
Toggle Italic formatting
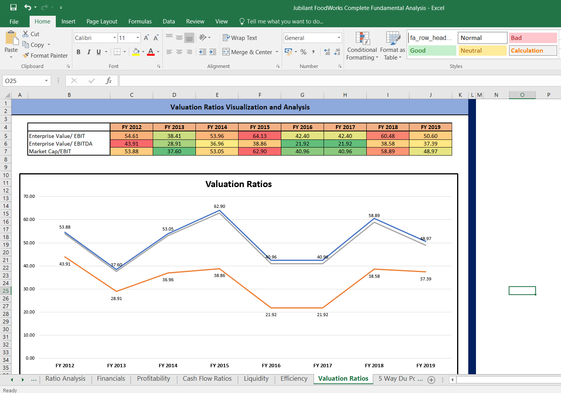pyautogui.click(x=89, y=52)
